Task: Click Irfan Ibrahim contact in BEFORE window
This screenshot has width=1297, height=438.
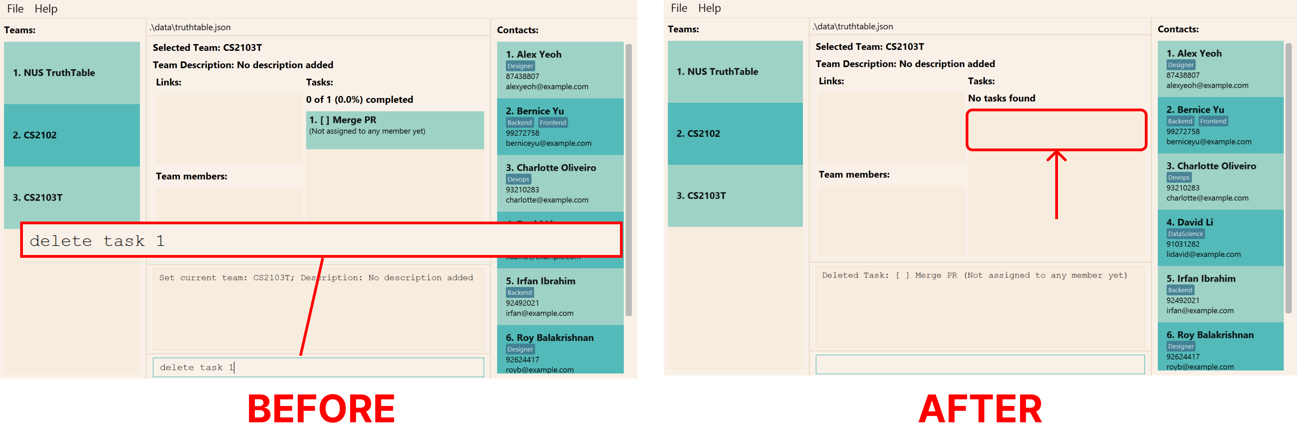Action: [560, 297]
